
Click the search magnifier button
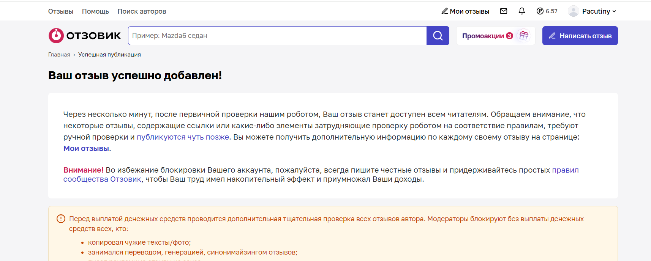pos(438,36)
